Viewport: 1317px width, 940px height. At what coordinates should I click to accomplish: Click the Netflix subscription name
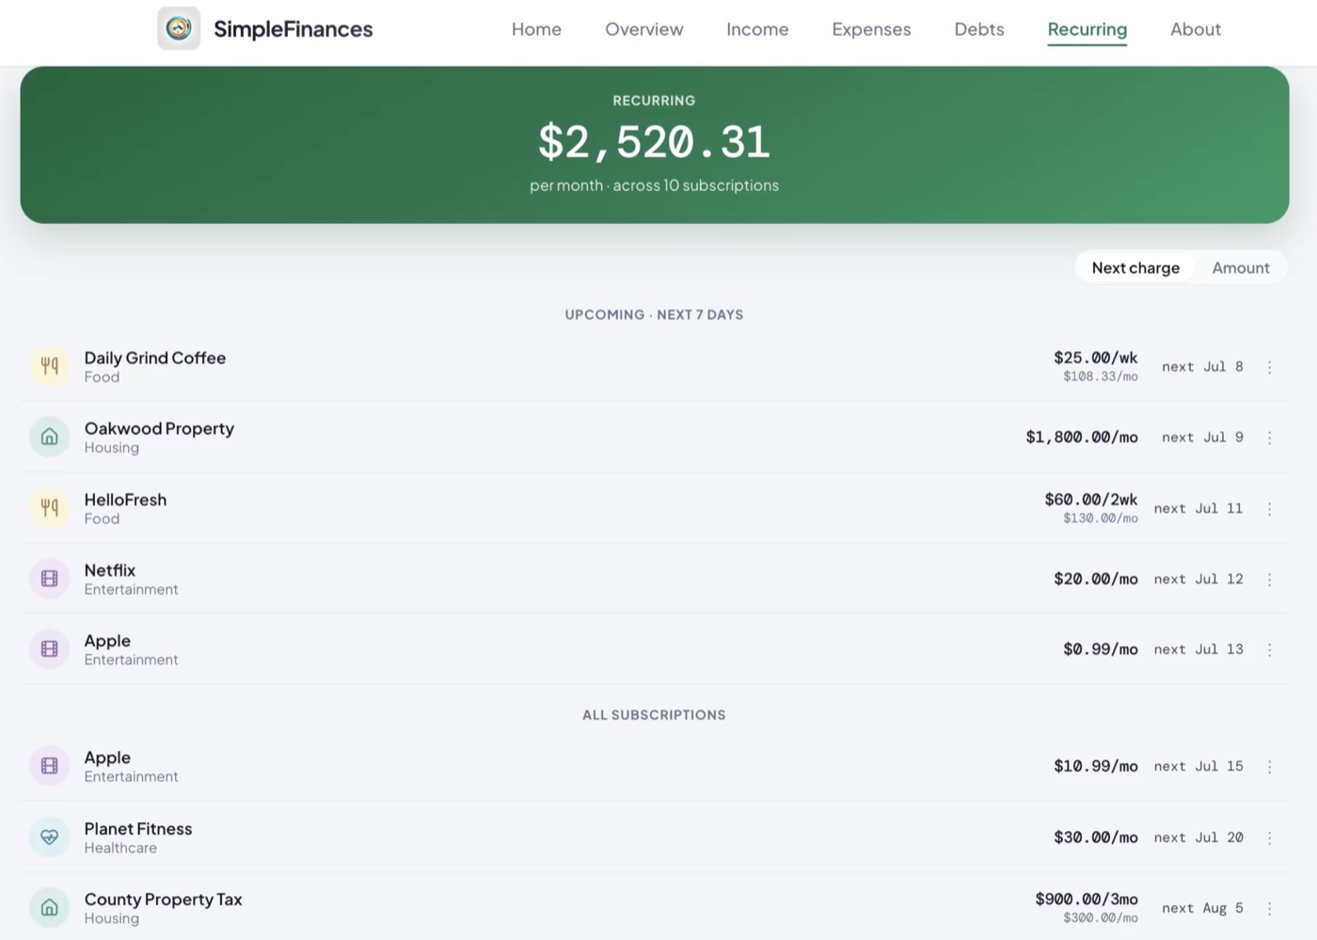(x=110, y=570)
